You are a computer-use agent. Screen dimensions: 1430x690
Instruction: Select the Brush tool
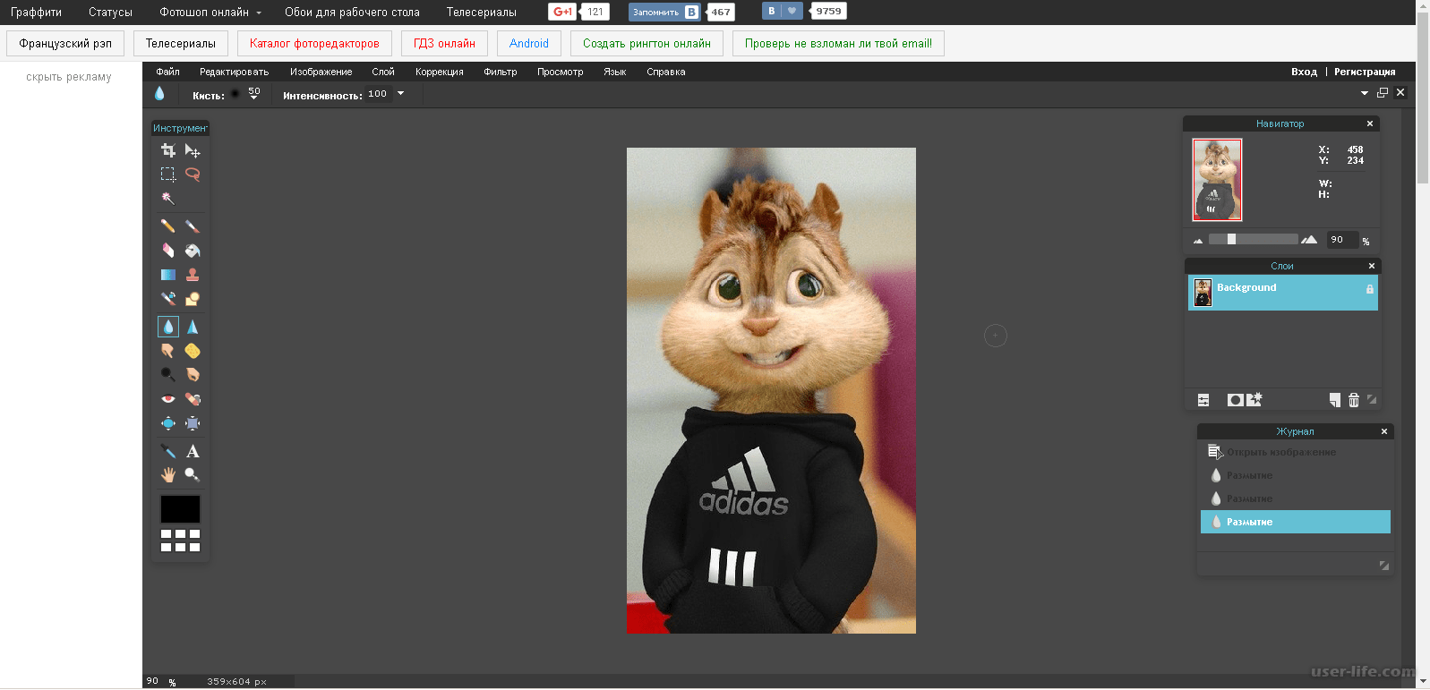coord(193,226)
